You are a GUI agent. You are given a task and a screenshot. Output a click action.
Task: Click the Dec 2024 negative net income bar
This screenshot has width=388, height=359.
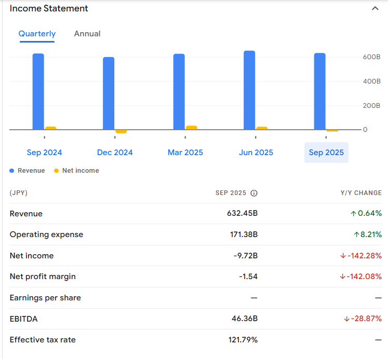click(x=121, y=131)
